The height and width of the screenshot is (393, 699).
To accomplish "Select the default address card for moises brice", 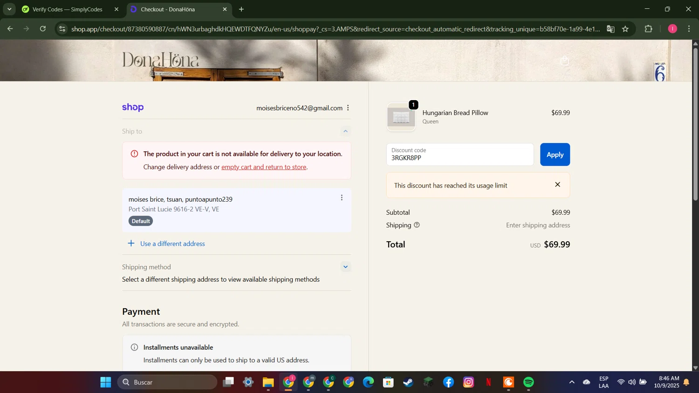I will pos(237,210).
